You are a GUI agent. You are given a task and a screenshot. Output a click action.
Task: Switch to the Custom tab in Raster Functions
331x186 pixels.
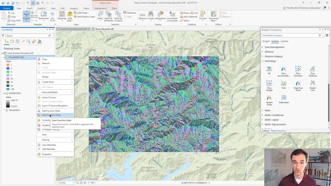pyautogui.click(x=284, y=41)
